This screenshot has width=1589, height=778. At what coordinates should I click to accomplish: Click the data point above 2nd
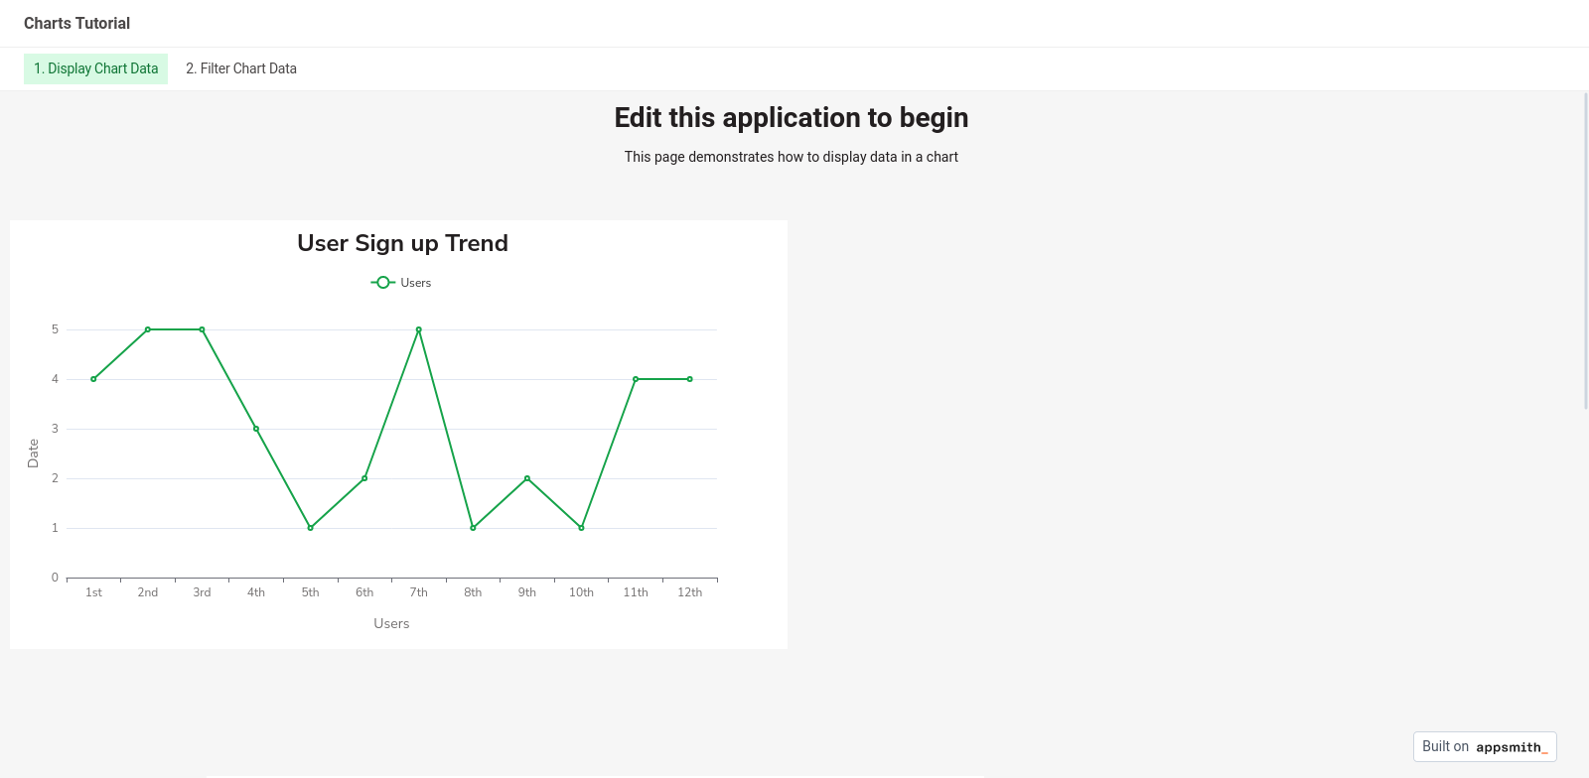[x=148, y=329]
